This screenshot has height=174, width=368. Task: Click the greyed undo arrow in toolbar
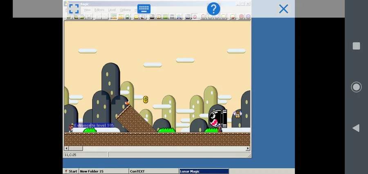(x=98, y=16)
